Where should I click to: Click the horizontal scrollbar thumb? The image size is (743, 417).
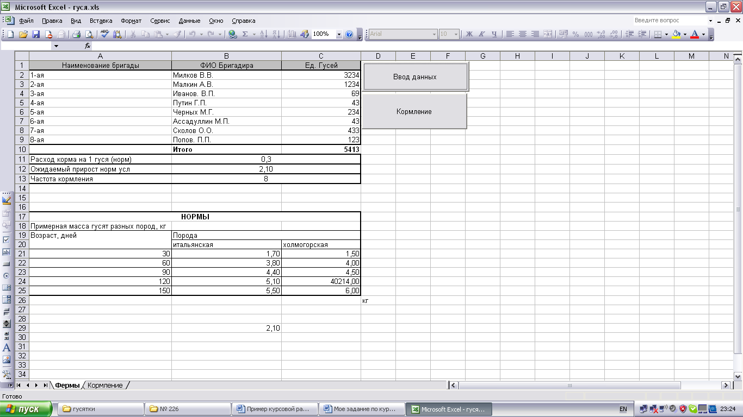pos(570,385)
